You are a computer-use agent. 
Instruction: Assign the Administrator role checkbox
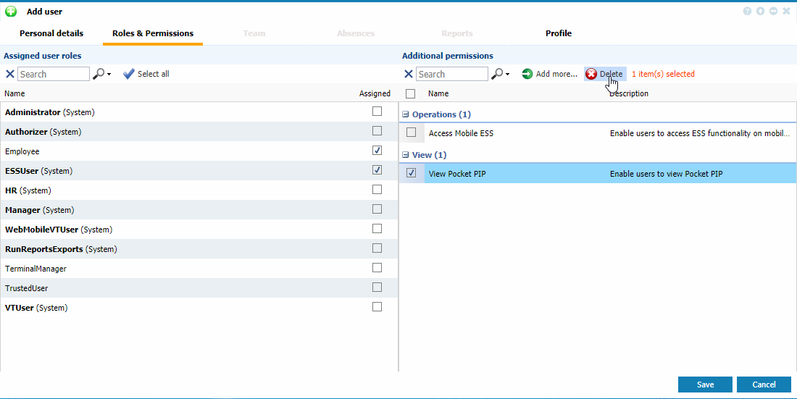377,112
